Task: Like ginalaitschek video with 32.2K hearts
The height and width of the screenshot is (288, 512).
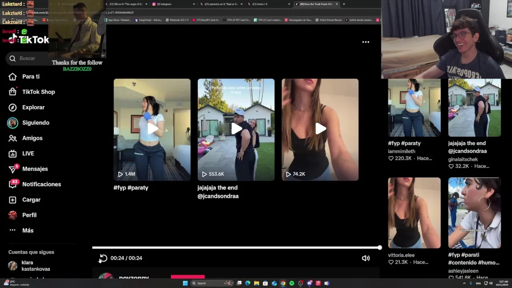Action: pyautogui.click(x=451, y=166)
